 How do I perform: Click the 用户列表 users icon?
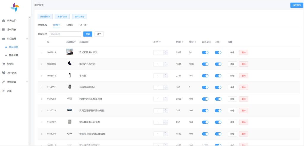coord(4,73)
